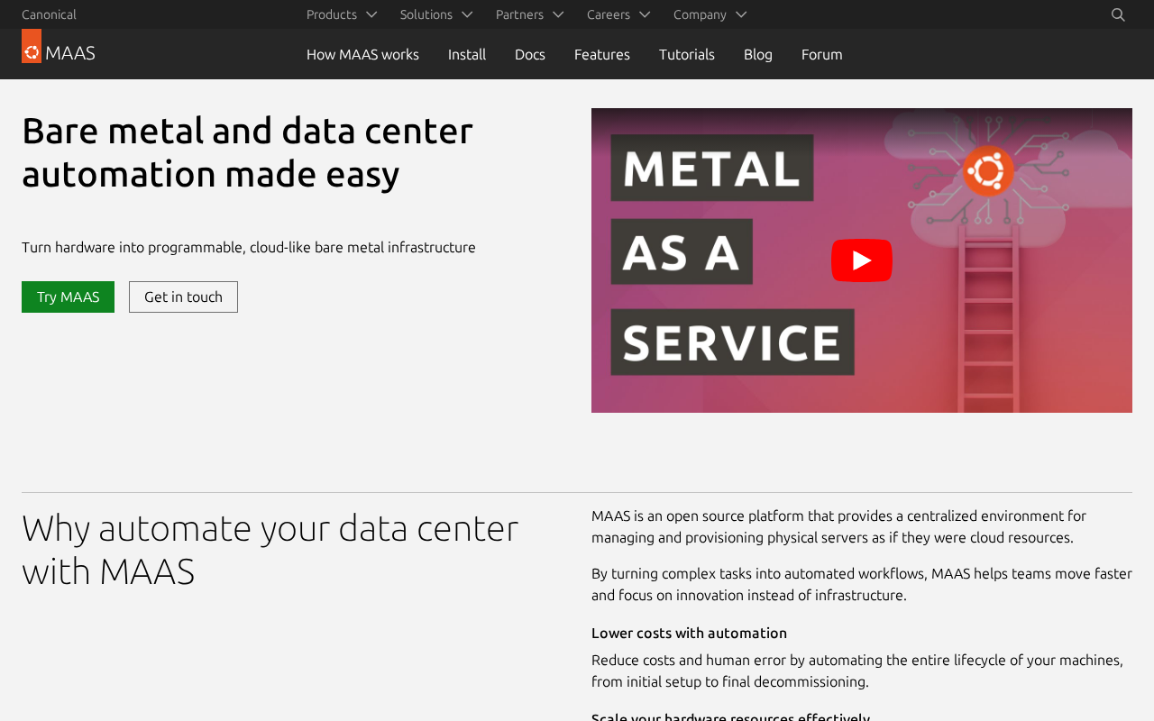Click the MAAS logo icon
The width and height of the screenshot is (1154, 721).
tap(32, 47)
